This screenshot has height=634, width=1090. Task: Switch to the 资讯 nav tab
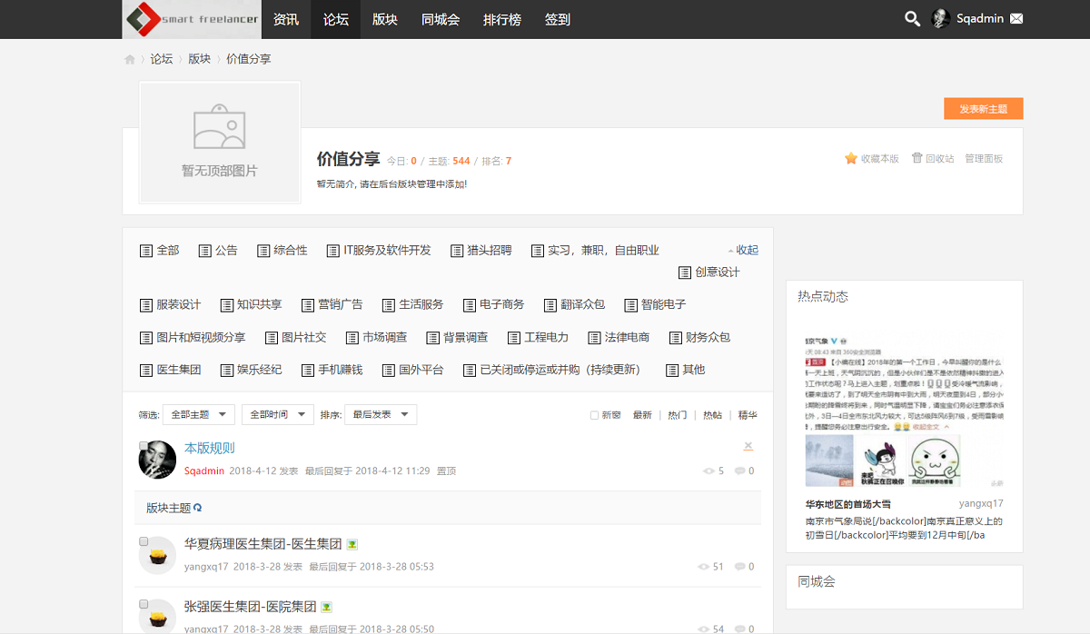point(286,19)
